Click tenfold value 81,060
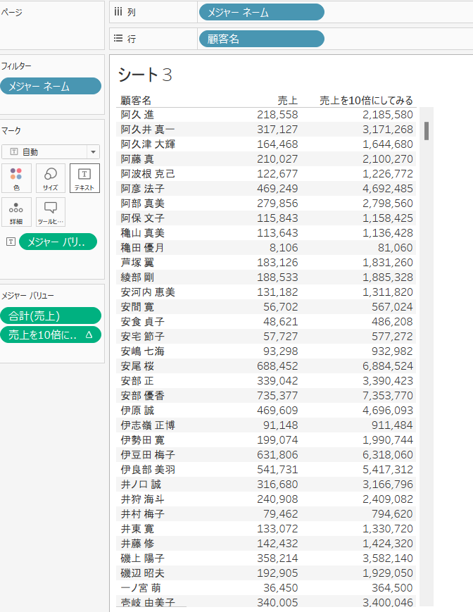 pyautogui.click(x=396, y=248)
